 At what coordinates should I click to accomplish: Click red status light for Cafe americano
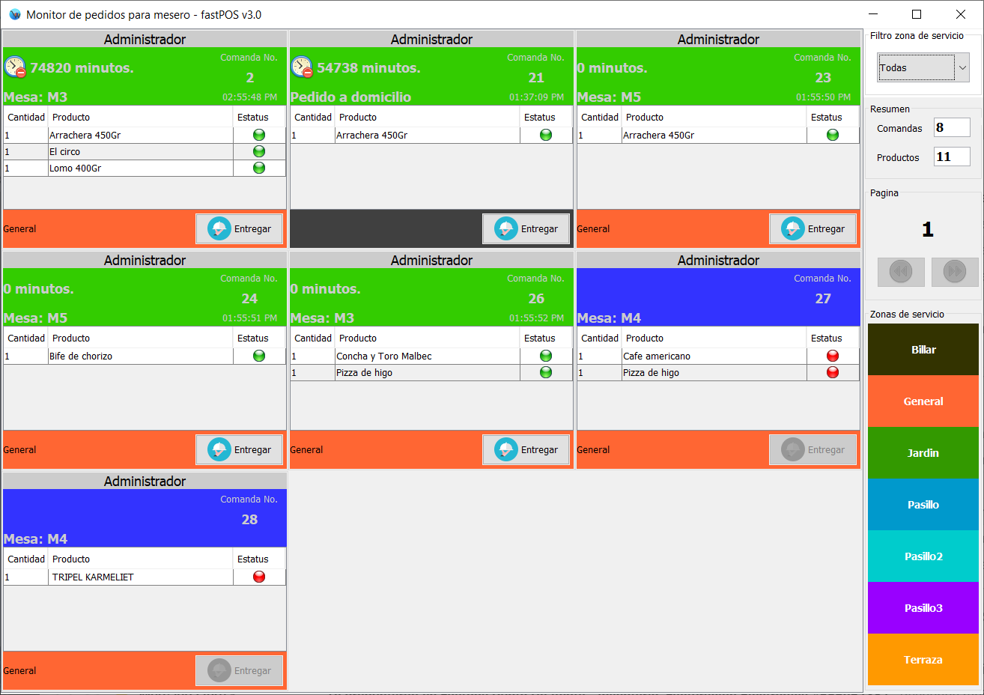832,356
